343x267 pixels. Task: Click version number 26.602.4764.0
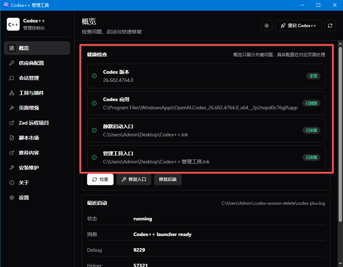(118, 80)
